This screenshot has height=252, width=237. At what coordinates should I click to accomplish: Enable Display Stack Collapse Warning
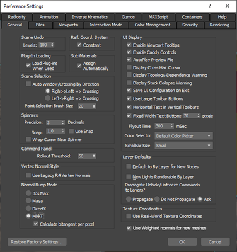(129, 83)
